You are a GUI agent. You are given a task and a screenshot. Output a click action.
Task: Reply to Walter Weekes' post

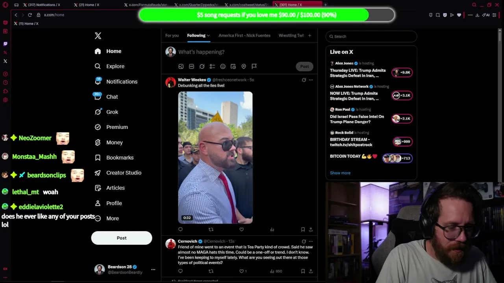(180, 230)
